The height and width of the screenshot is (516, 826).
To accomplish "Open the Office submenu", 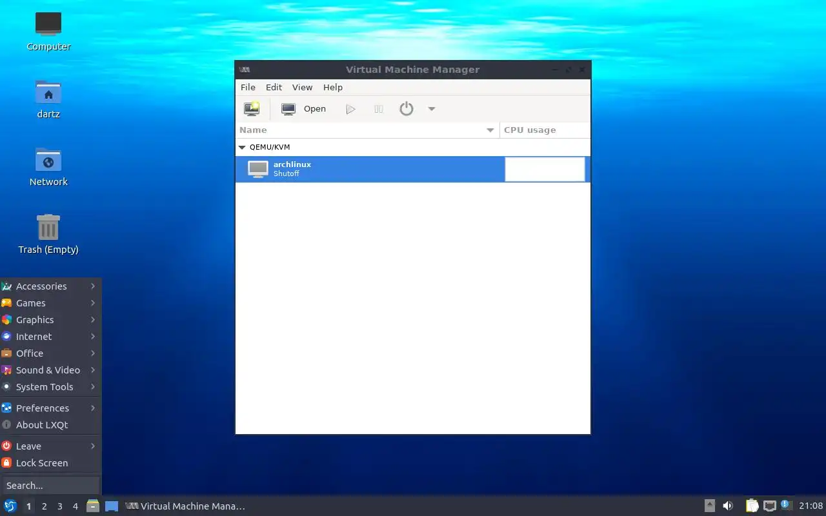I will [50, 353].
